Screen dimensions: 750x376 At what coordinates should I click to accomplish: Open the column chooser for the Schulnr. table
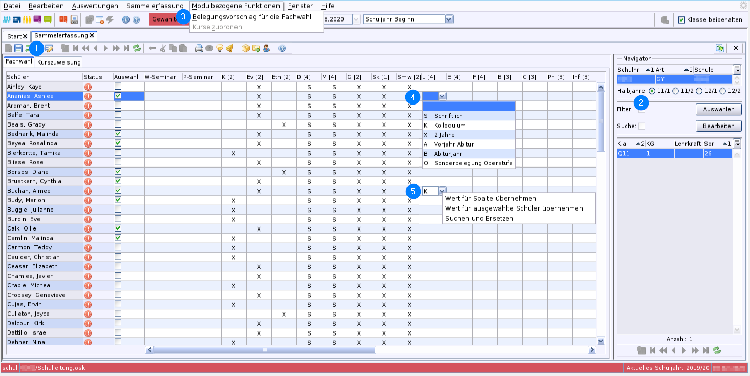pyautogui.click(x=737, y=69)
